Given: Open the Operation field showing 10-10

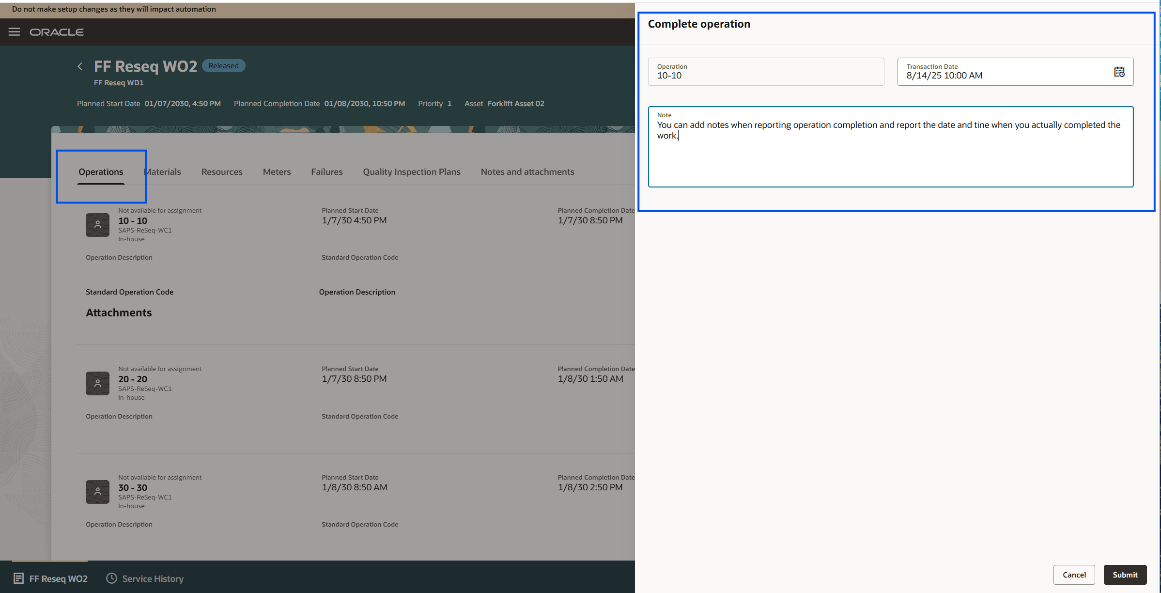Looking at the screenshot, I should [765, 75].
